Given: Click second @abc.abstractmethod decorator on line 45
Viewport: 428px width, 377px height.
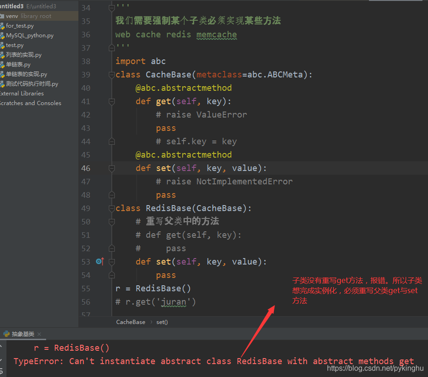Looking at the screenshot, I should click(x=184, y=155).
